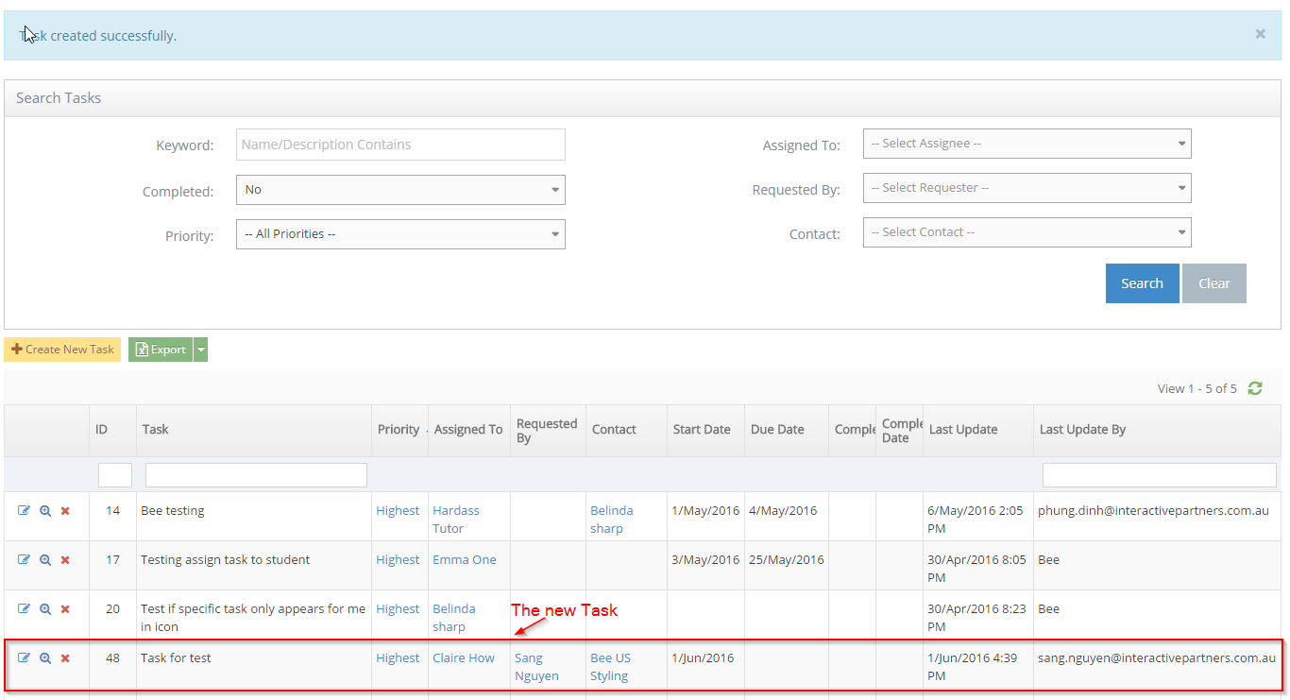
Task: Click view magnifier icon for task 20
Action: [45, 609]
